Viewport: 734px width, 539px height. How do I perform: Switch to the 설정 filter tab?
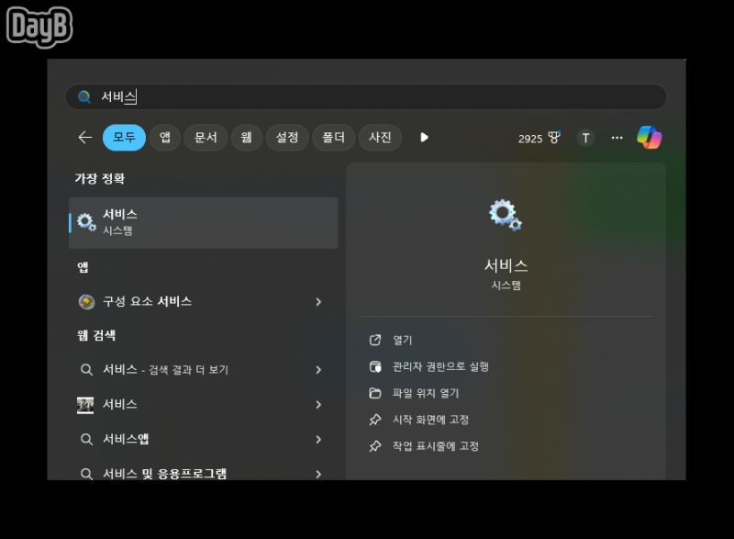point(286,137)
